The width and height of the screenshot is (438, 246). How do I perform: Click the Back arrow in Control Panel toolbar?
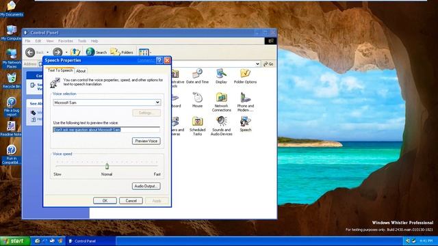pyautogui.click(x=30, y=52)
